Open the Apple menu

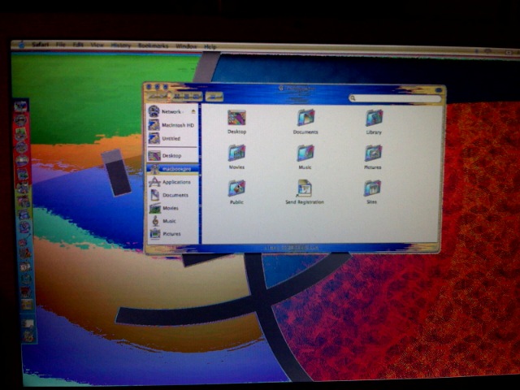pos(22,45)
